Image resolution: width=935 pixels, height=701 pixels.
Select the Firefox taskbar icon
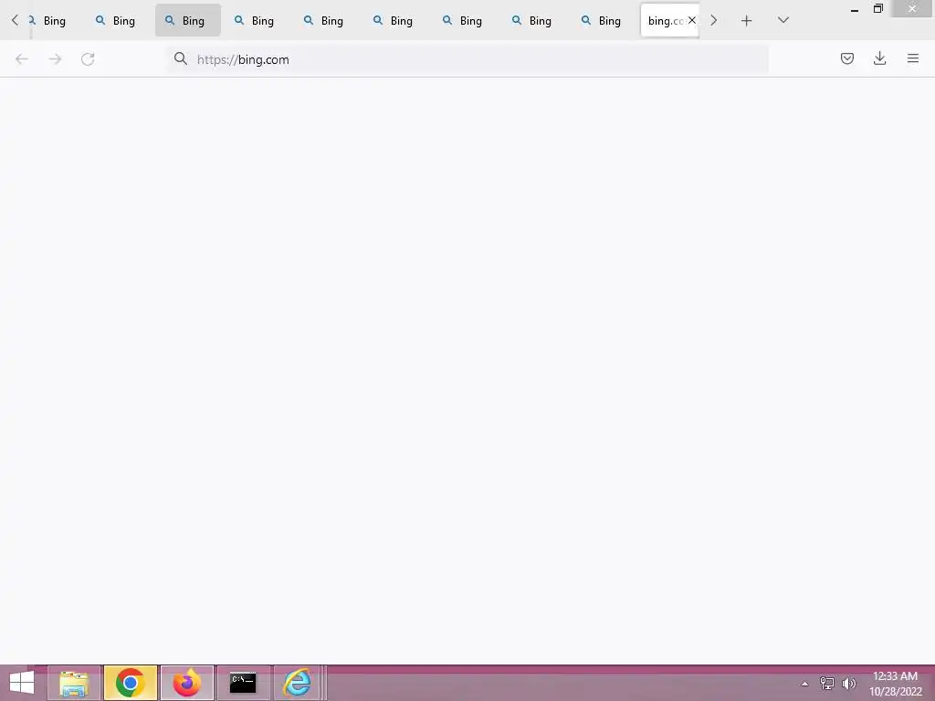coord(186,683)
